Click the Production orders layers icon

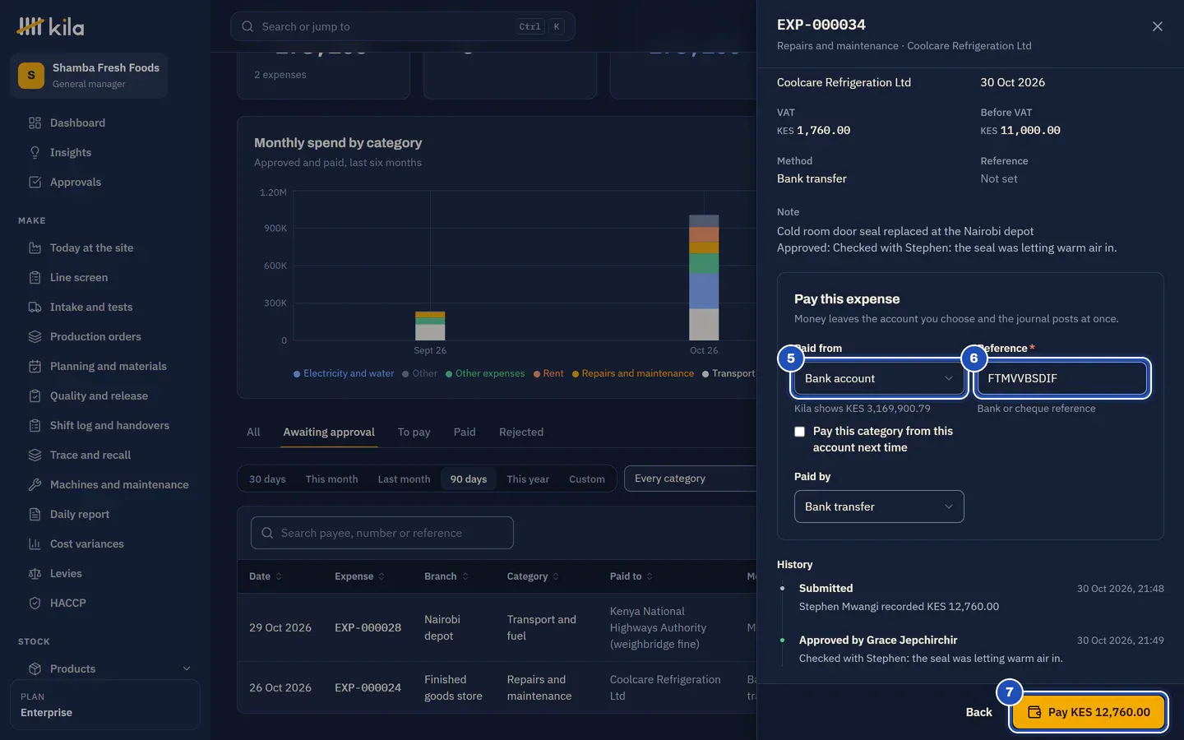point(35,337)
